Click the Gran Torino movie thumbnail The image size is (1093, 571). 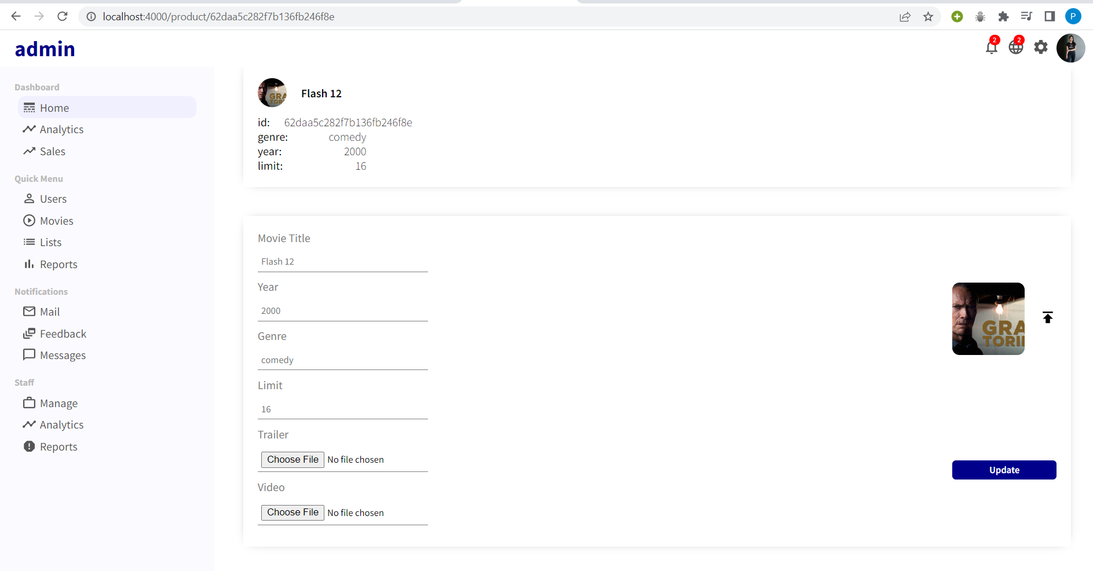pos(988,319)
